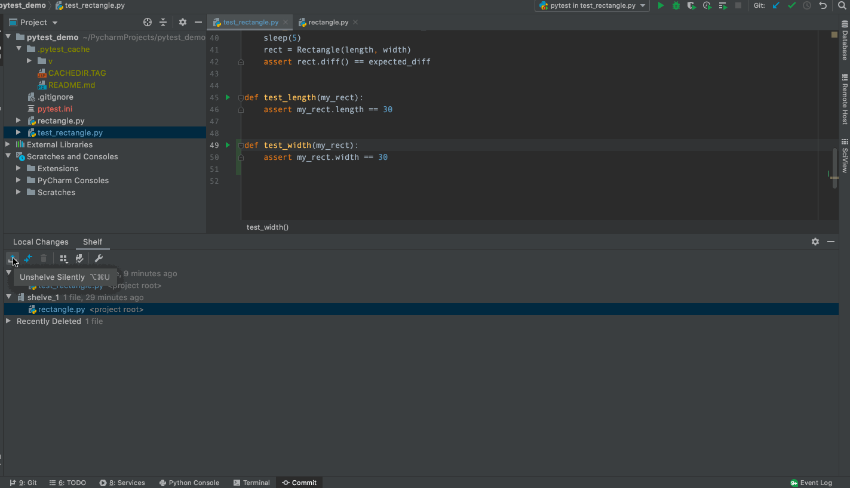The width and height of the screenshot is (850, 488).
Task: Close the test_rectangle.py editor tab
Action: pyautogui.click(x=286, y=22)
